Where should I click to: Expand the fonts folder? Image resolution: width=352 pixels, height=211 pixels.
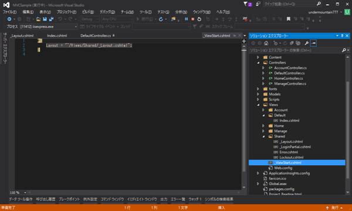(258, 89)
